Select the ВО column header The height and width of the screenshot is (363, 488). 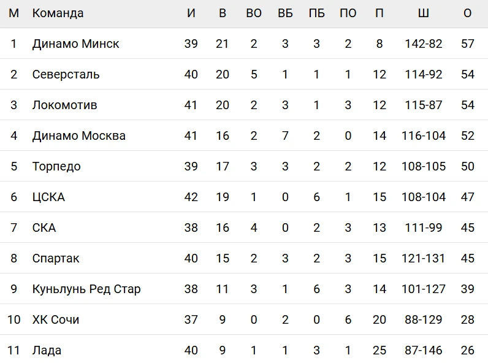[x=254, y=13]
